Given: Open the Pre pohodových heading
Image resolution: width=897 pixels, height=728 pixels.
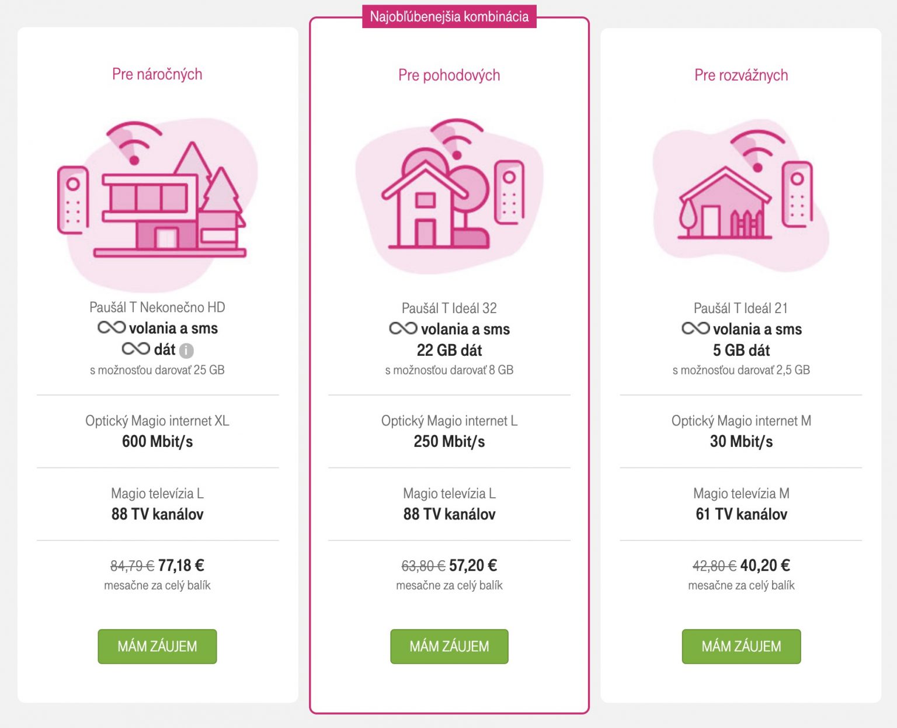Looking at the screenshot, I should click(449, 75).
